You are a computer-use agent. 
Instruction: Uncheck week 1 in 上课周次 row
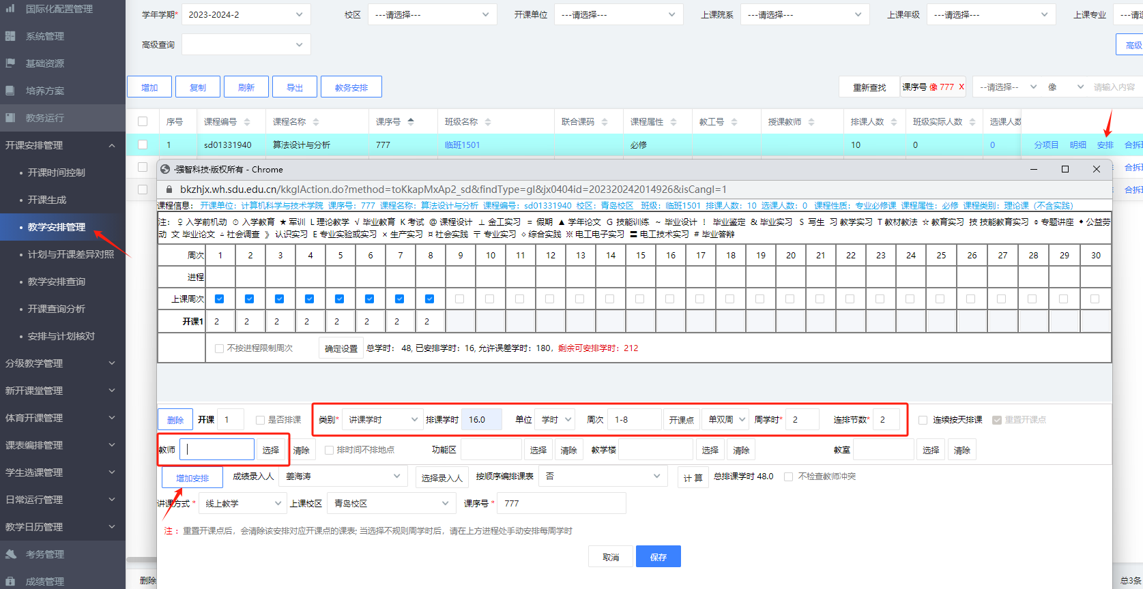(220, 299)
